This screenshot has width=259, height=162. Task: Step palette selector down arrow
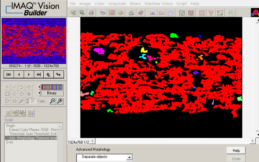point(39,93)
